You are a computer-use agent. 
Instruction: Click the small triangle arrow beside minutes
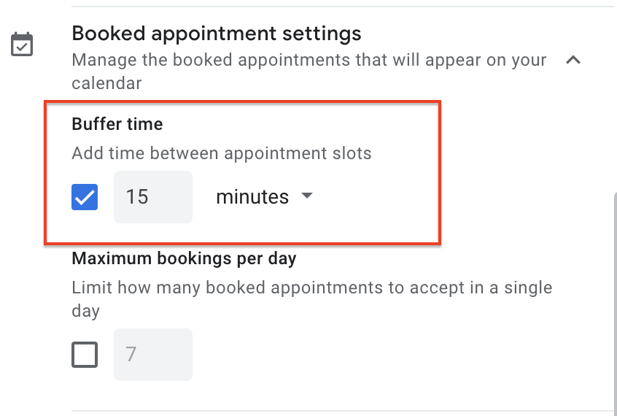(x=307, y=196)
